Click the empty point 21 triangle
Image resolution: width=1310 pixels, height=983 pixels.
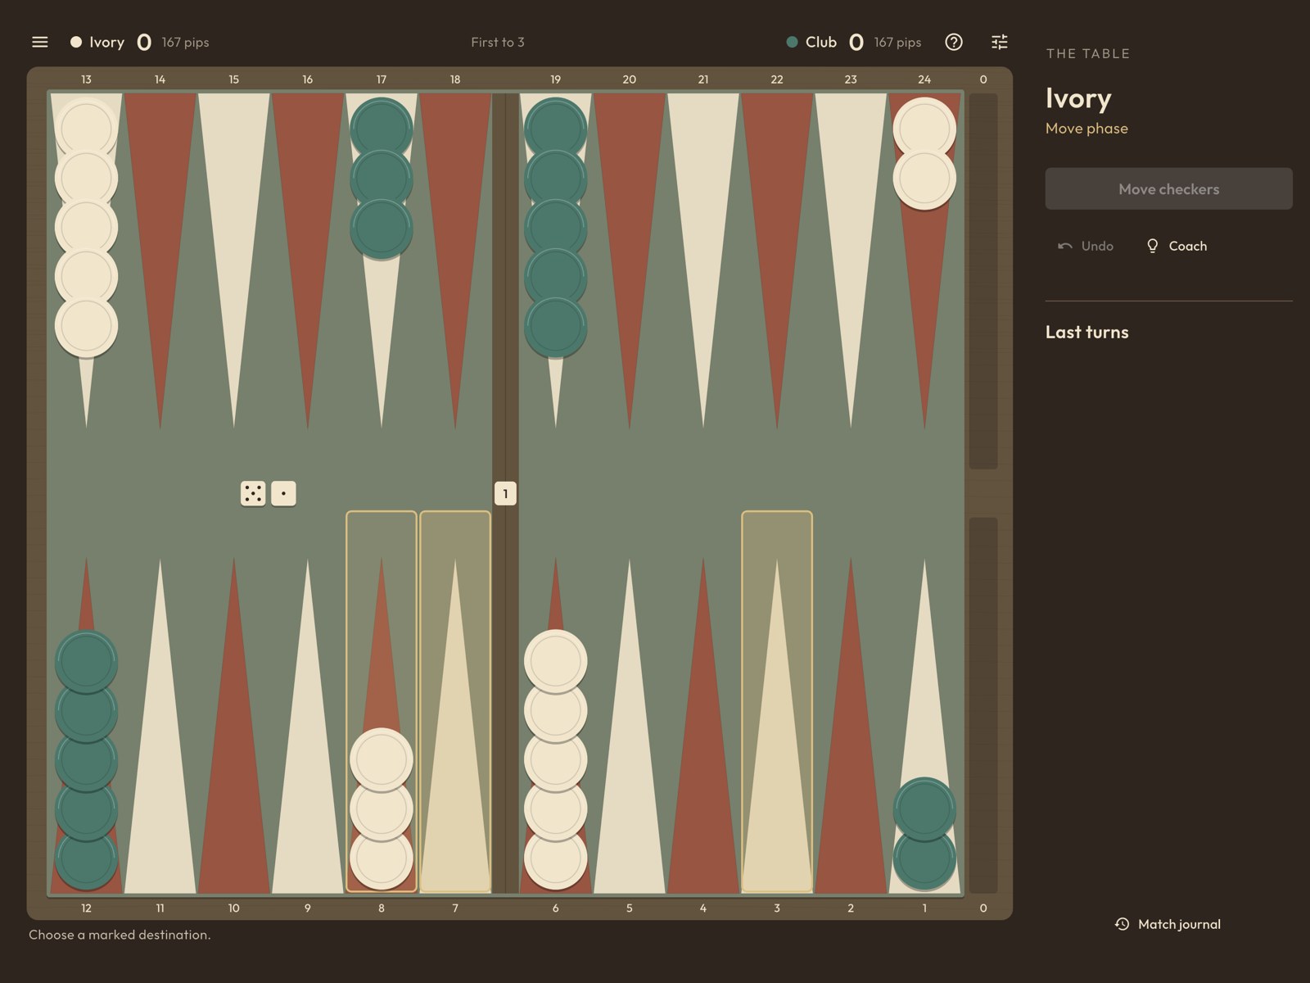coord(703,260)
